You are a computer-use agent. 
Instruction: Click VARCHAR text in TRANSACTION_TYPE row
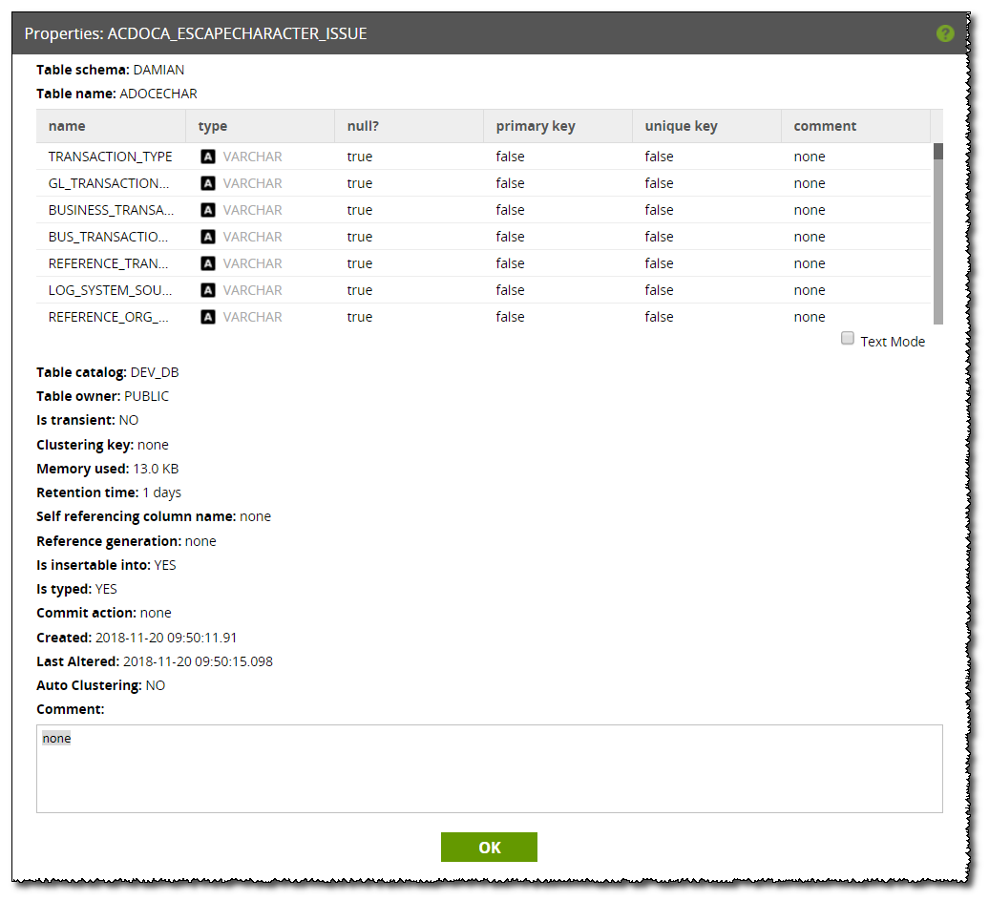[252, 157]
